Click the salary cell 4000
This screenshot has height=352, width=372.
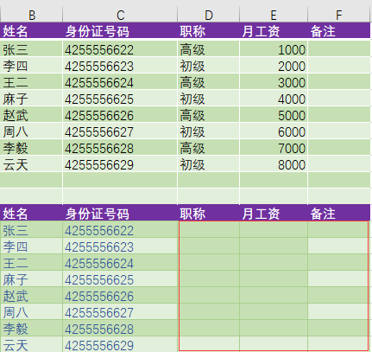point(274,99)
